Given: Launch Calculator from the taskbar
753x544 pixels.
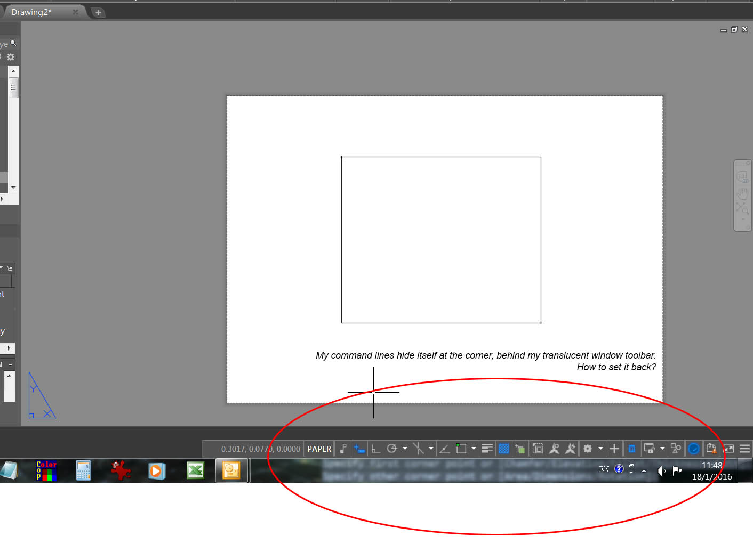Looking at the screenshot, I should [84, 471].
